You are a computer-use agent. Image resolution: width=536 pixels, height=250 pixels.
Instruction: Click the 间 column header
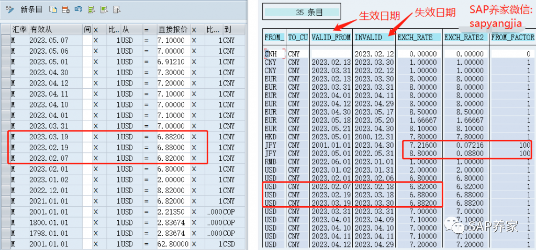click(87, 30)
